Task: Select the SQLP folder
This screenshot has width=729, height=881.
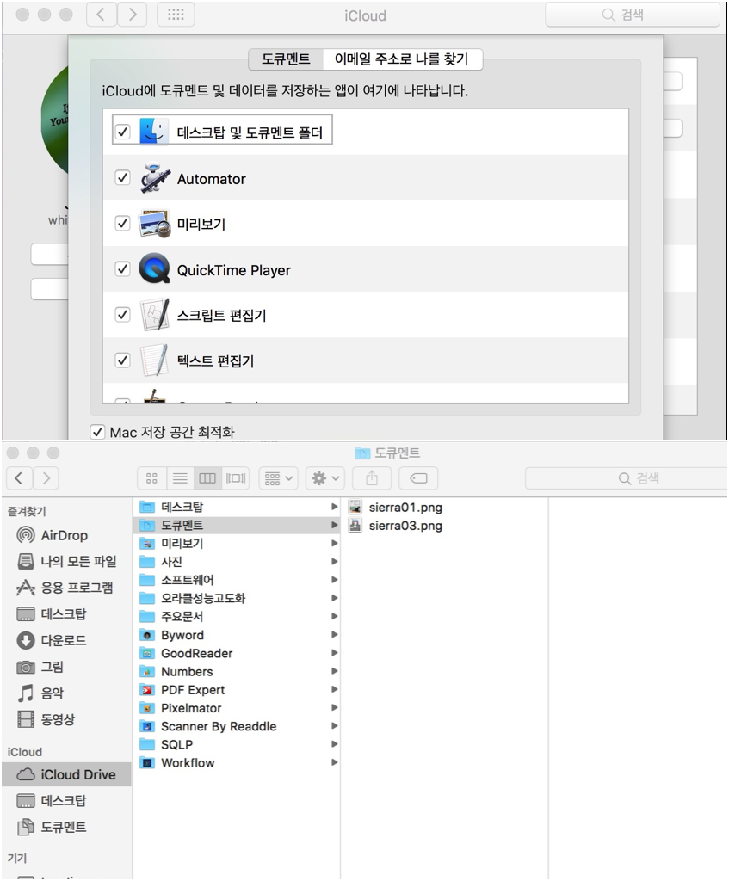Action: coord(237,744)
